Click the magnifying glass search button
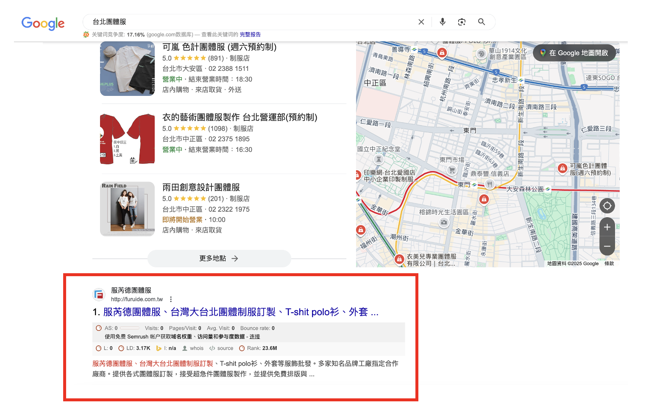Viewport: 646px width, 420px height. [x=481, y=22]
